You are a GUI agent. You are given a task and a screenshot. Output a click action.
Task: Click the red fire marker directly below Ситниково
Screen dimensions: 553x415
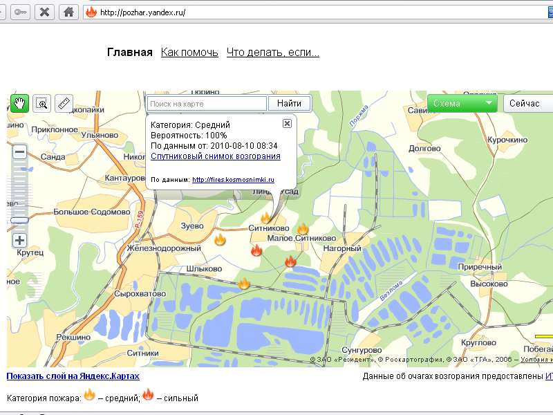[x=256, y=250]
